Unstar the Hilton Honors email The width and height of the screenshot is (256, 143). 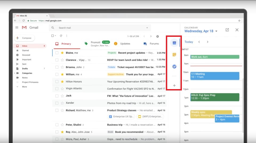(x=62, y=82)
